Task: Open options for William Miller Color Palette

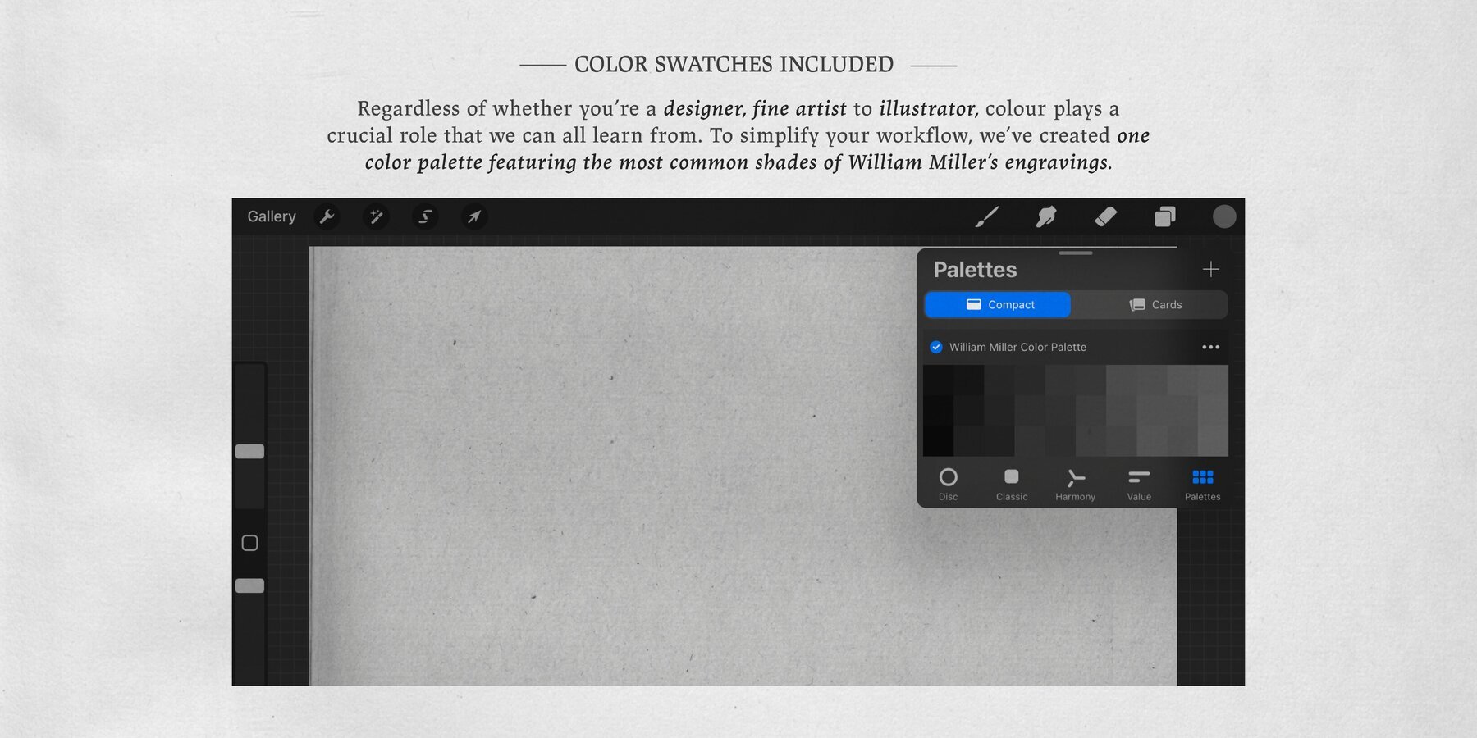Action: click(x=1211, y=347)
